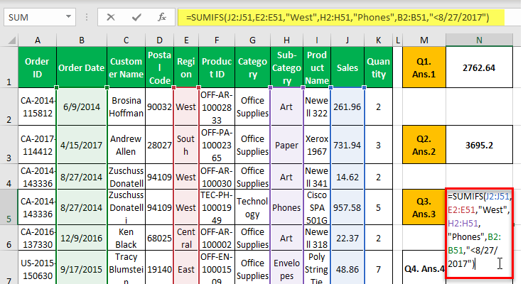Select column J header

[347, 40]
